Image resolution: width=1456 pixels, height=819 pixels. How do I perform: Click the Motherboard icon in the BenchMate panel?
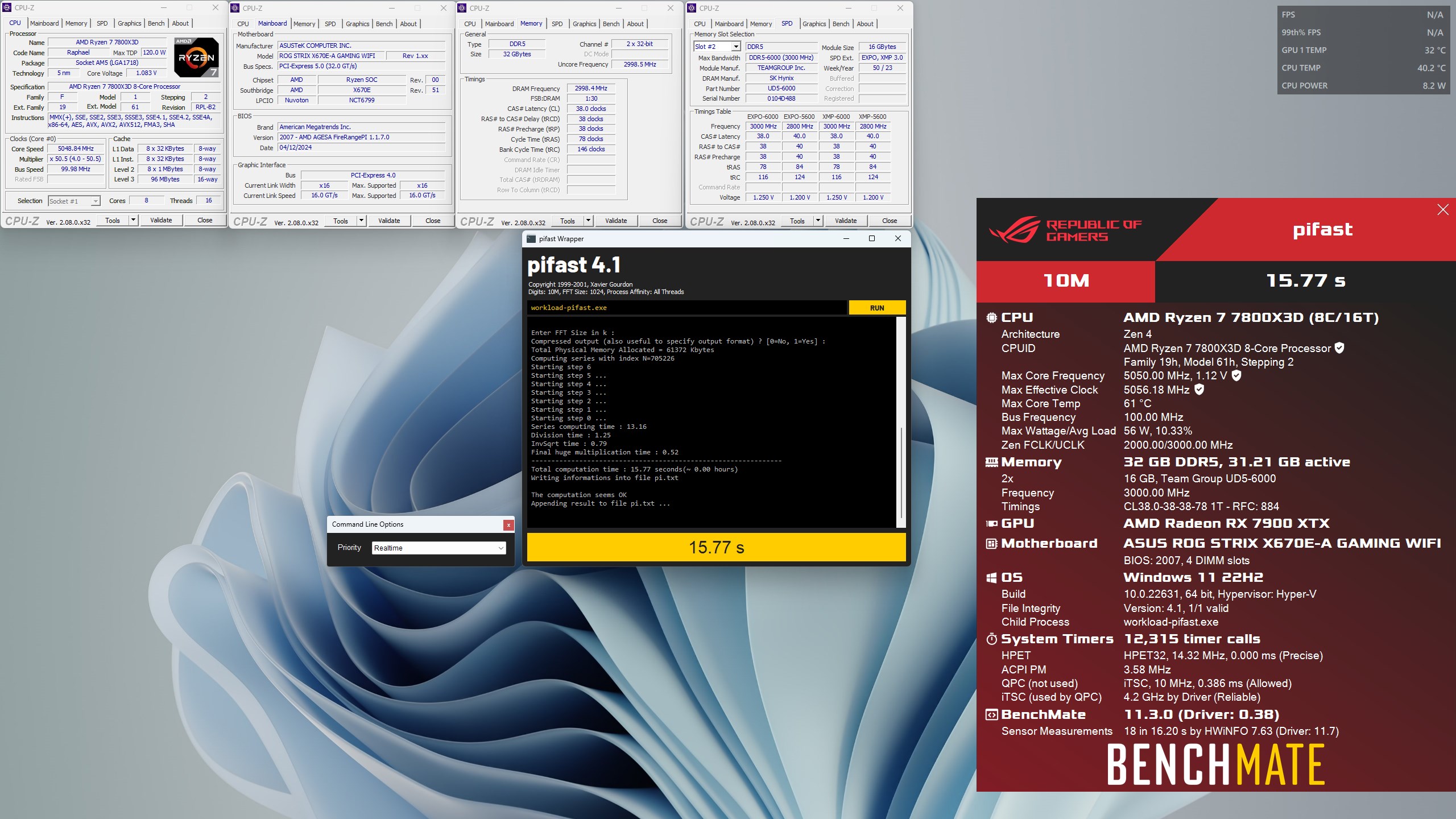point(991,544)
